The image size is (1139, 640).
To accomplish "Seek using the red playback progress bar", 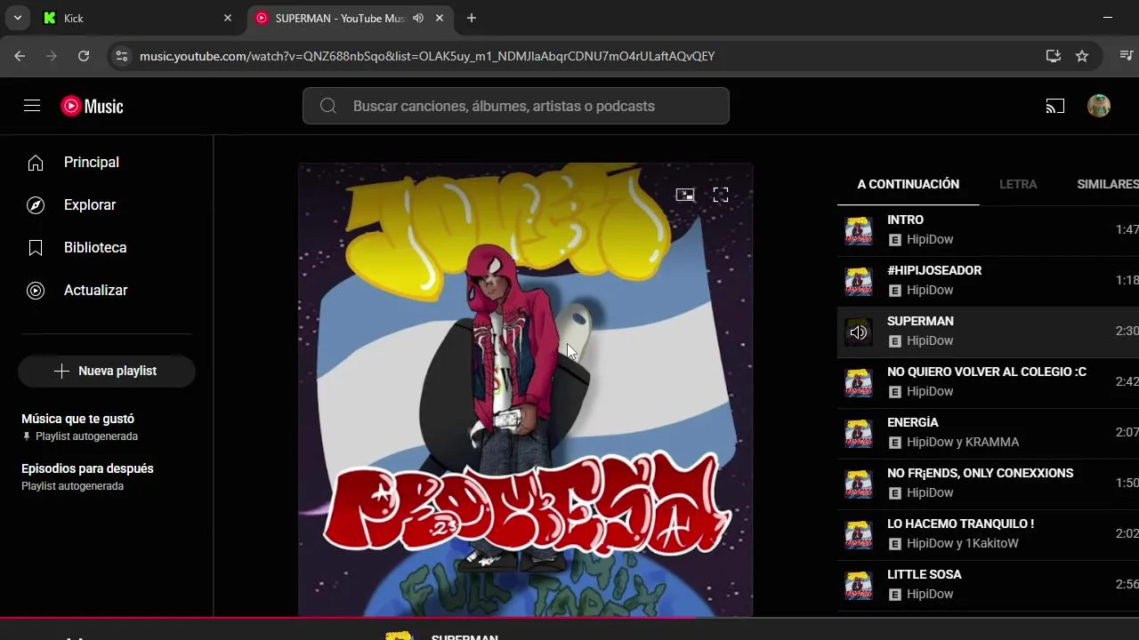I will point(569,617).
